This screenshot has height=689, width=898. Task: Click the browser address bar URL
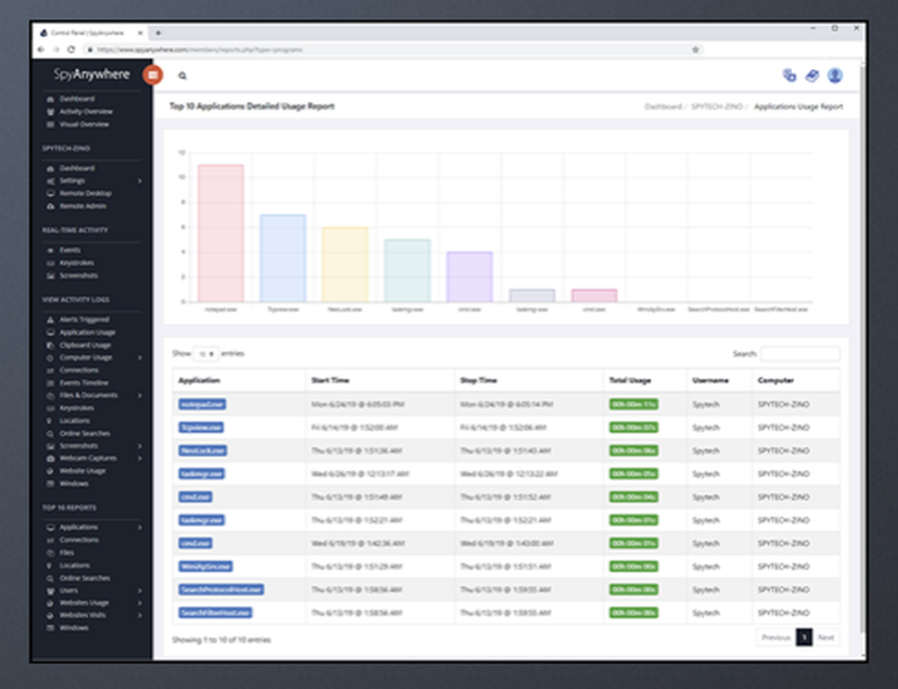[x=199, y=49]
